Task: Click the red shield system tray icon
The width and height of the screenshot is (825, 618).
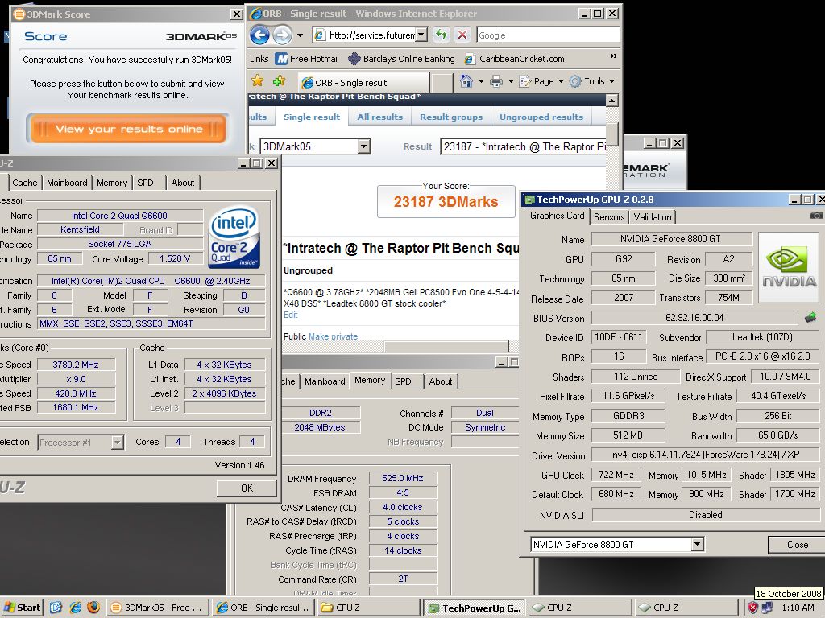Action: pos(753,608)
